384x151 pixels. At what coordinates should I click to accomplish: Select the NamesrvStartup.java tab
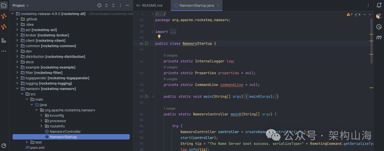tap(197, 5)
